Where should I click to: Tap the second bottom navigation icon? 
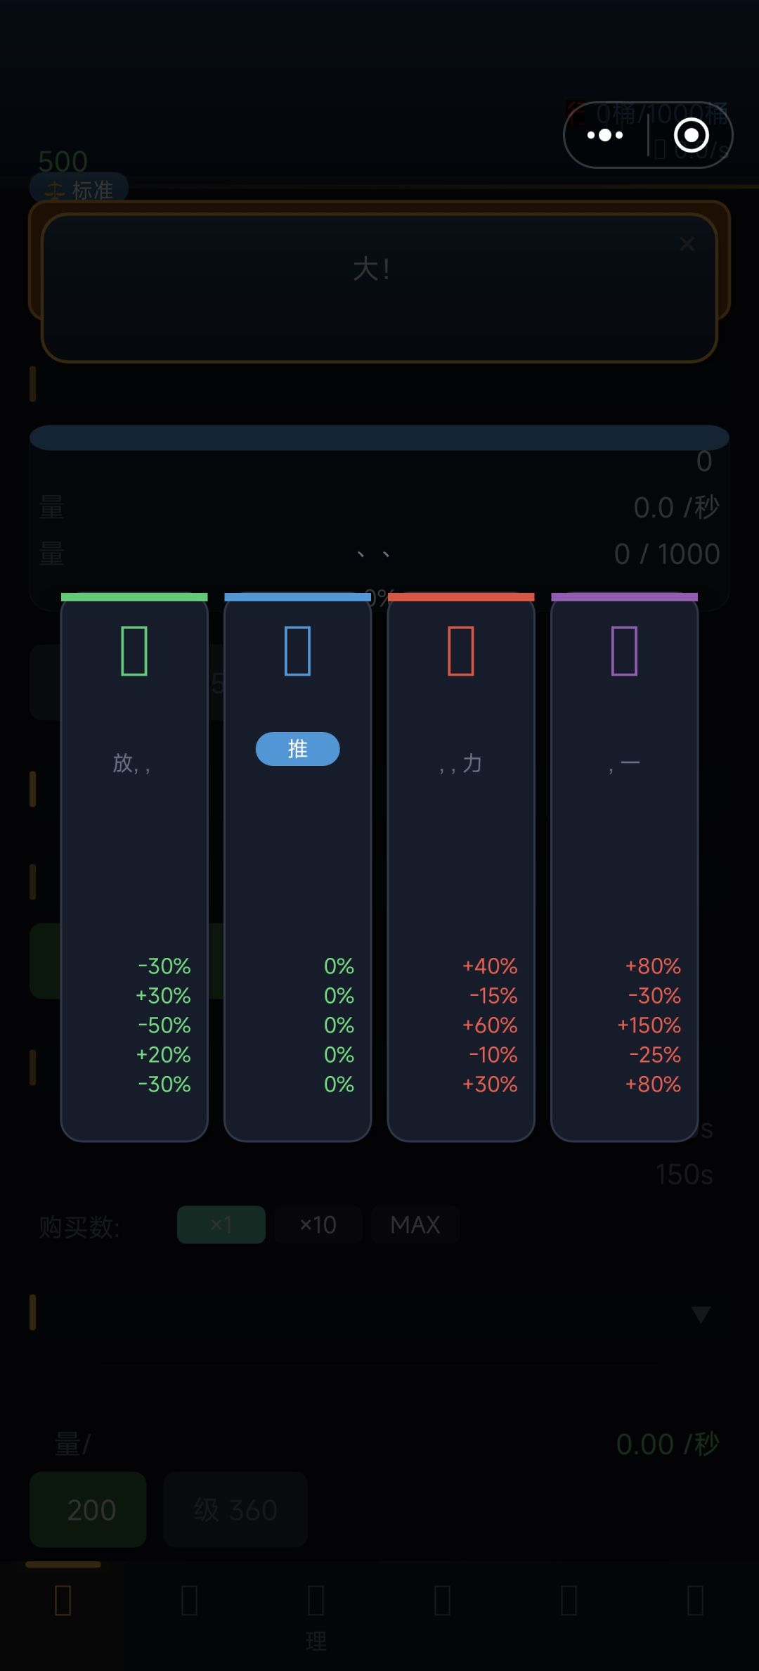pyautogui.click(x=190, y=1601)
